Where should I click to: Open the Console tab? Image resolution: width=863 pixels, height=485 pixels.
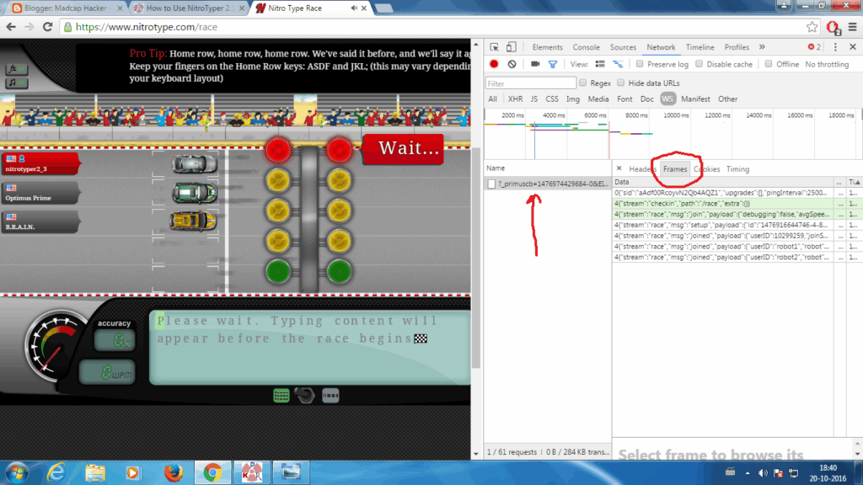point(587,47)
